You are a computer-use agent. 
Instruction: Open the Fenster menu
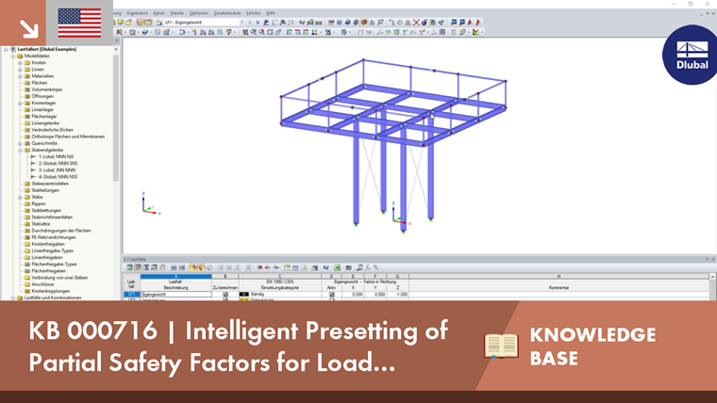pos(254,13)
